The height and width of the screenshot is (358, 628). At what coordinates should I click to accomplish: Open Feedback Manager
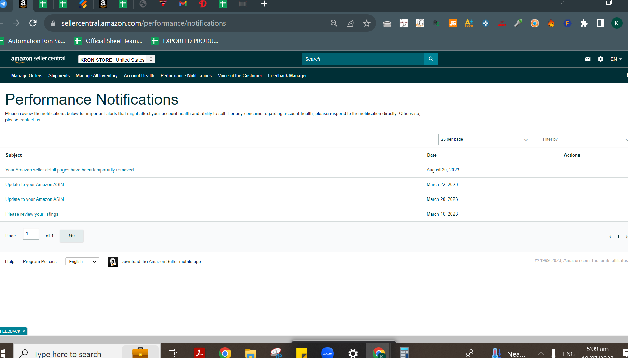288,76
